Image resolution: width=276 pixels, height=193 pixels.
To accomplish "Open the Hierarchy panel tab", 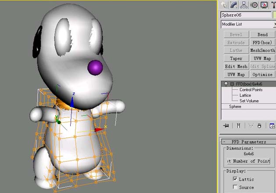I will point(244,5).
